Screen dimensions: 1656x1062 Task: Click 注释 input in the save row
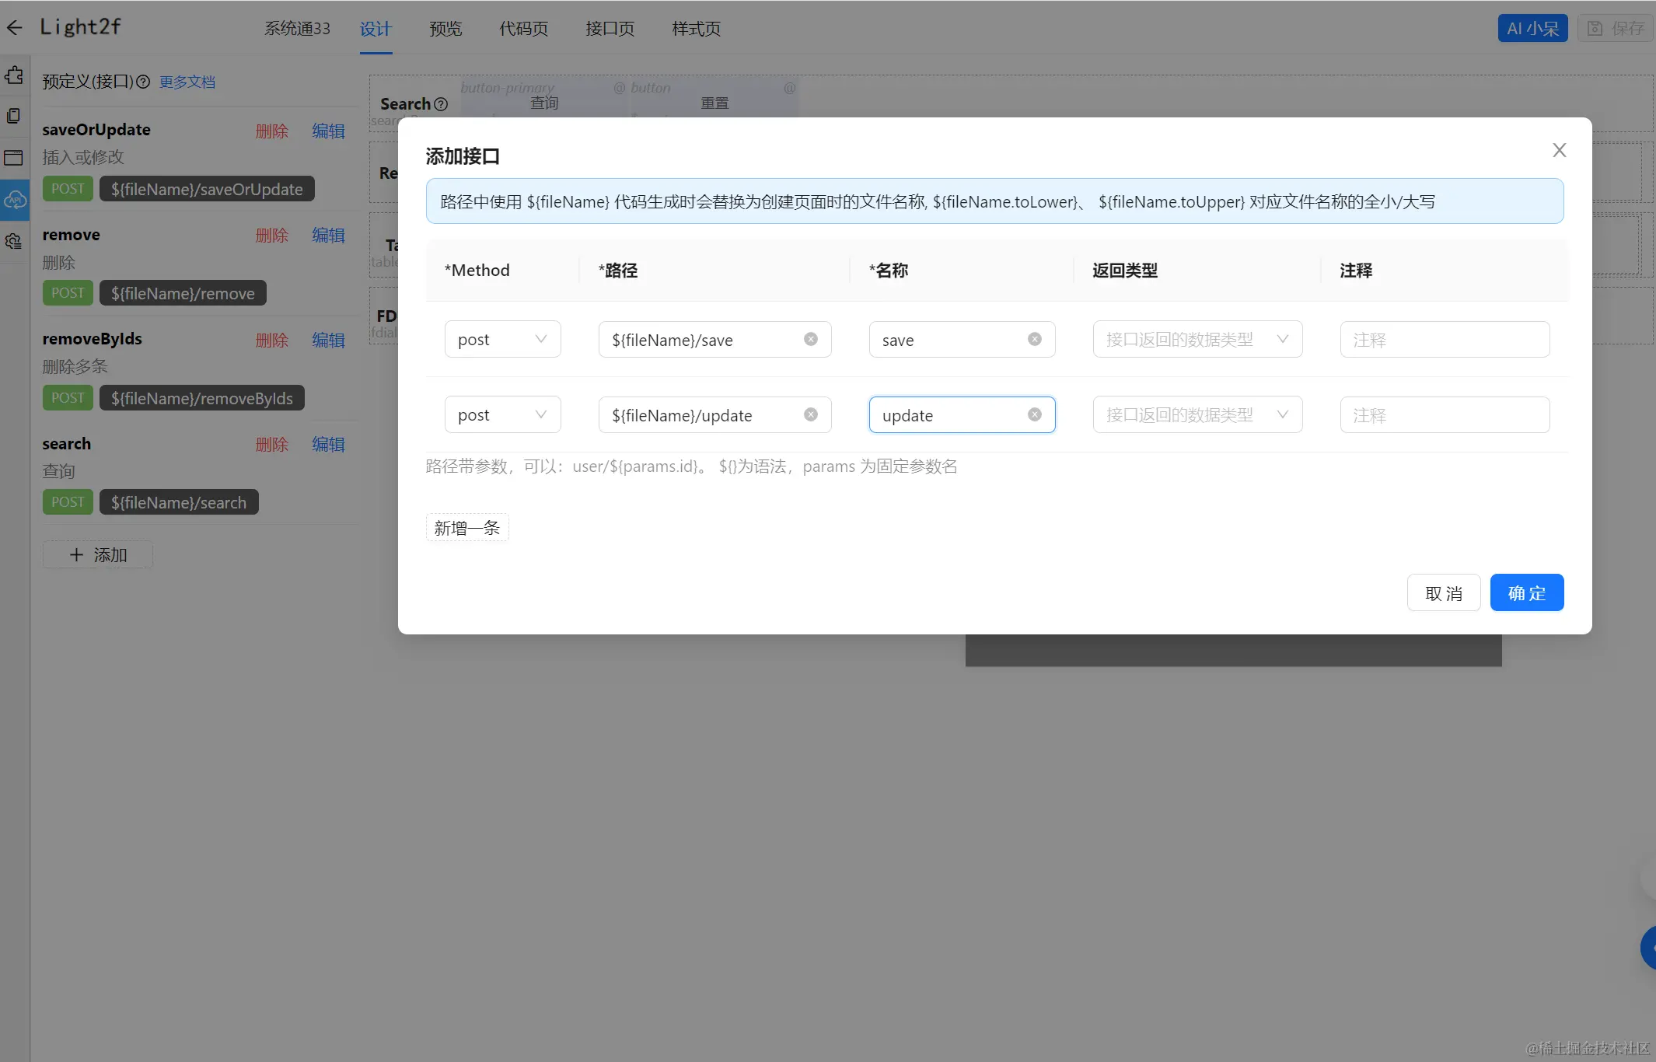[1445, 339]
